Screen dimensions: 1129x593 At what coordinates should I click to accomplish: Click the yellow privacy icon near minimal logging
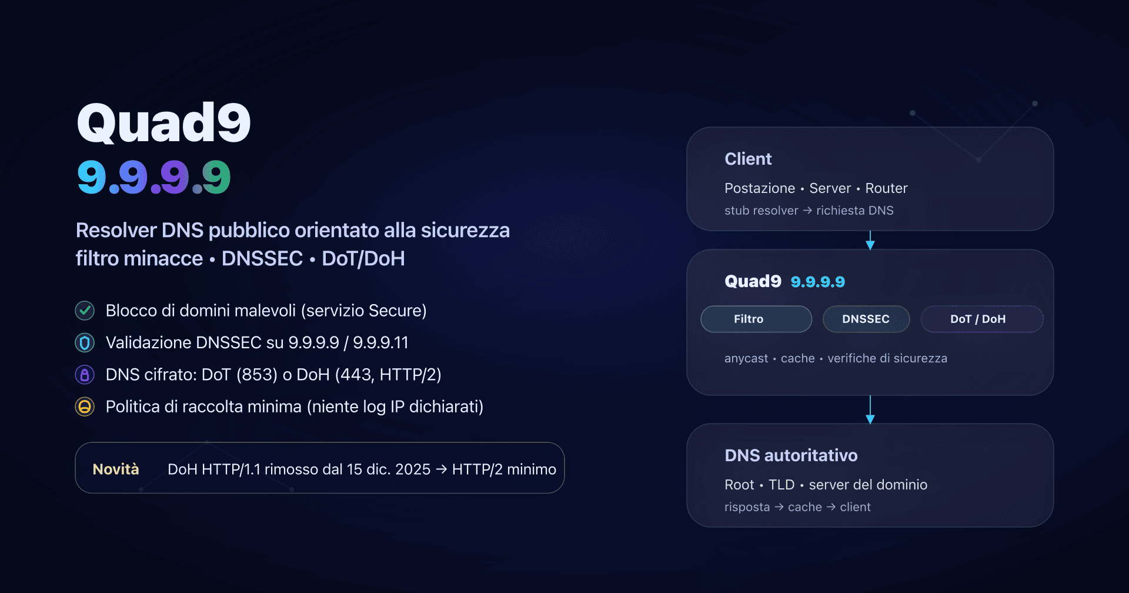pos(85,406)
